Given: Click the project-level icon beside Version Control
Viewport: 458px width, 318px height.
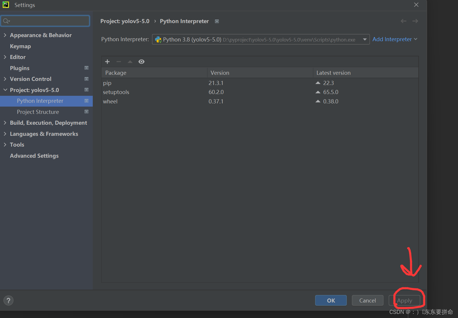Looking at the screenshot, I should point(86,79).
